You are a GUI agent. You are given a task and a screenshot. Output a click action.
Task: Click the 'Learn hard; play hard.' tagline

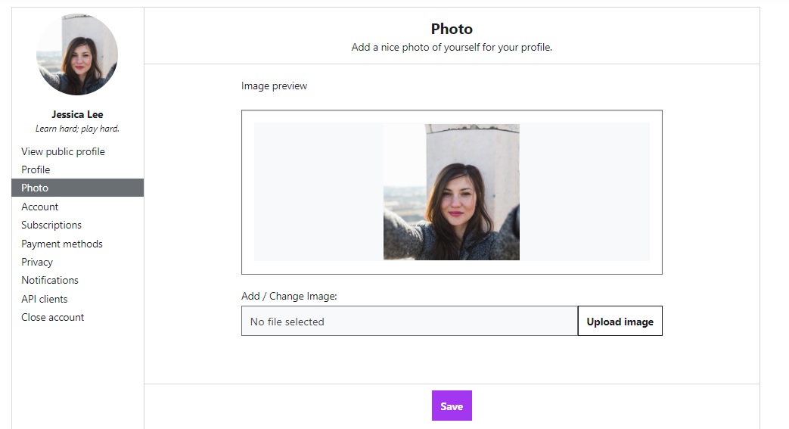click(x=77, y=129)
